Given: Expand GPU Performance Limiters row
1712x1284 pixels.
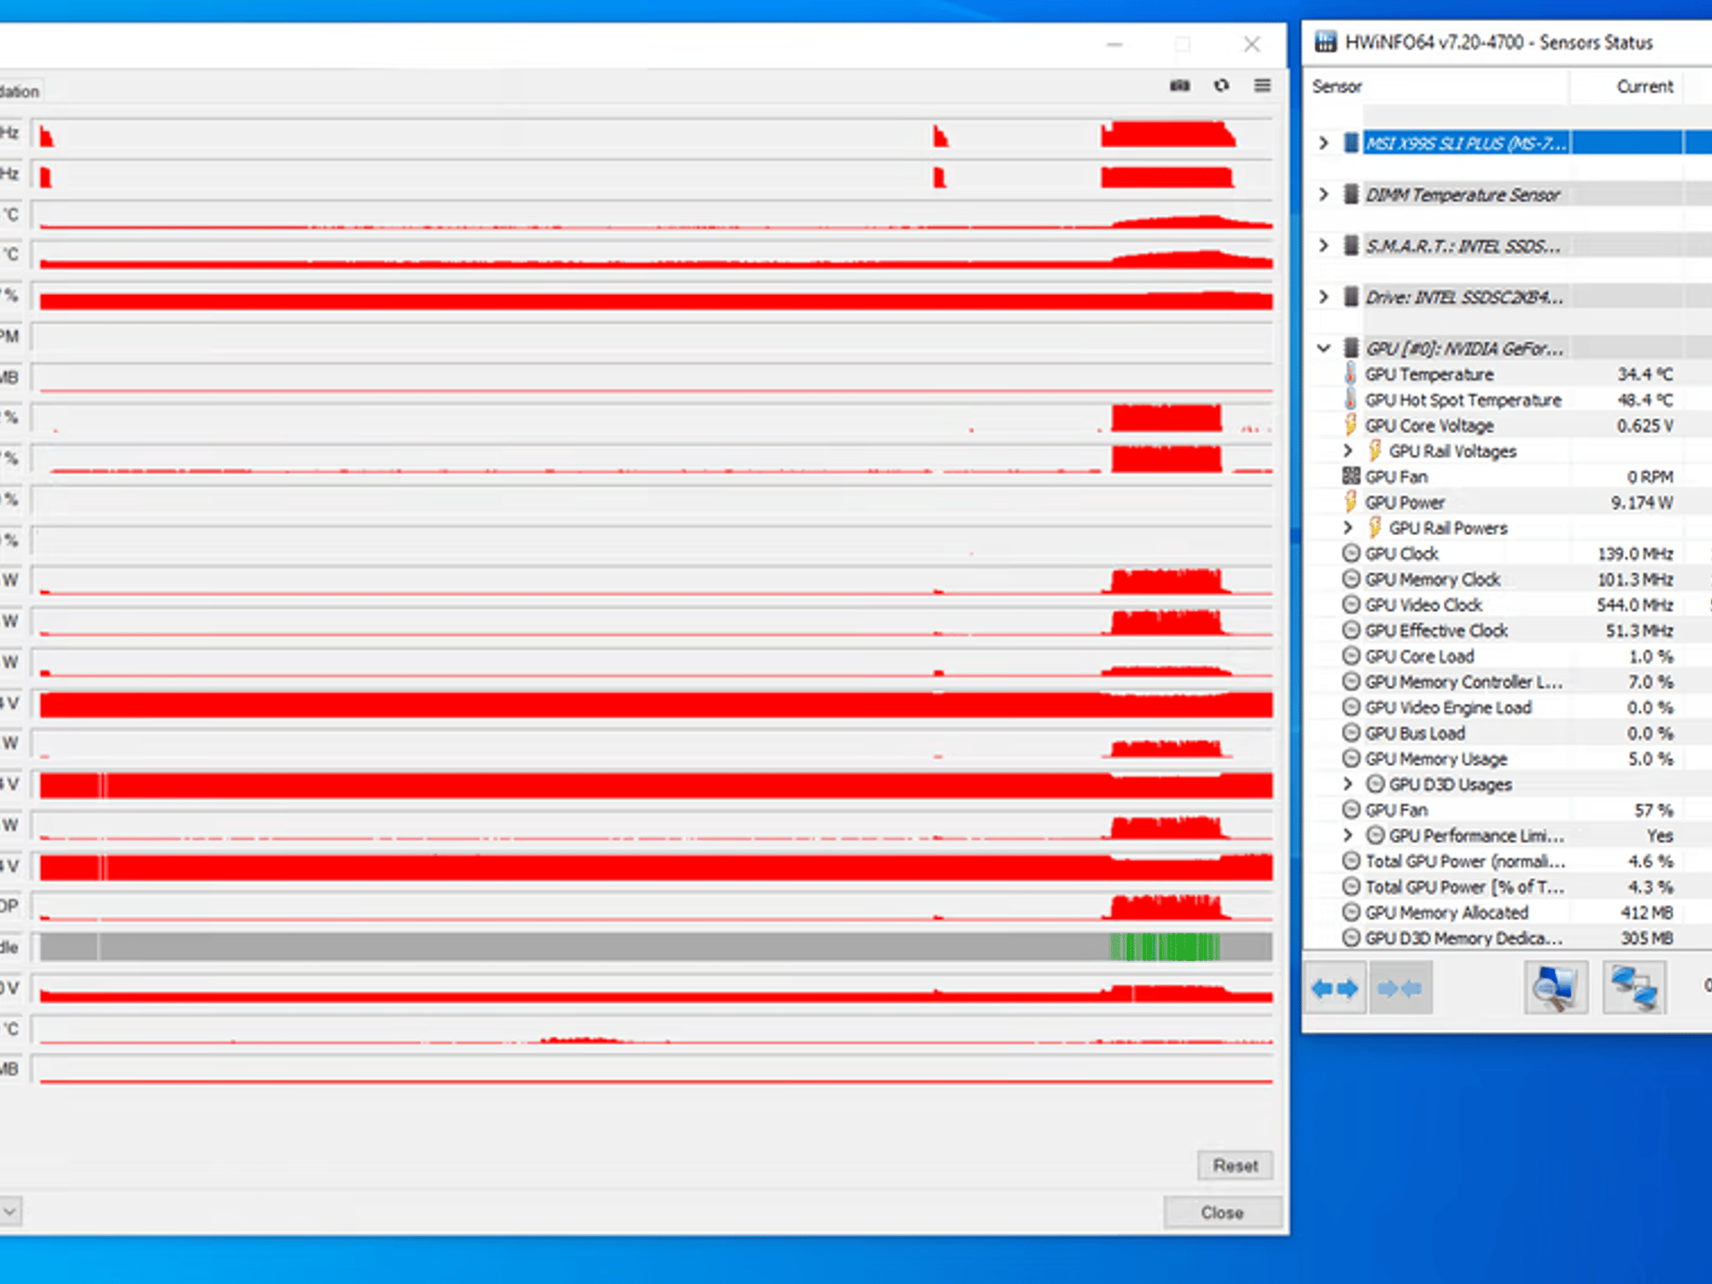Looking at the screenshot, I should (1348, 835).
